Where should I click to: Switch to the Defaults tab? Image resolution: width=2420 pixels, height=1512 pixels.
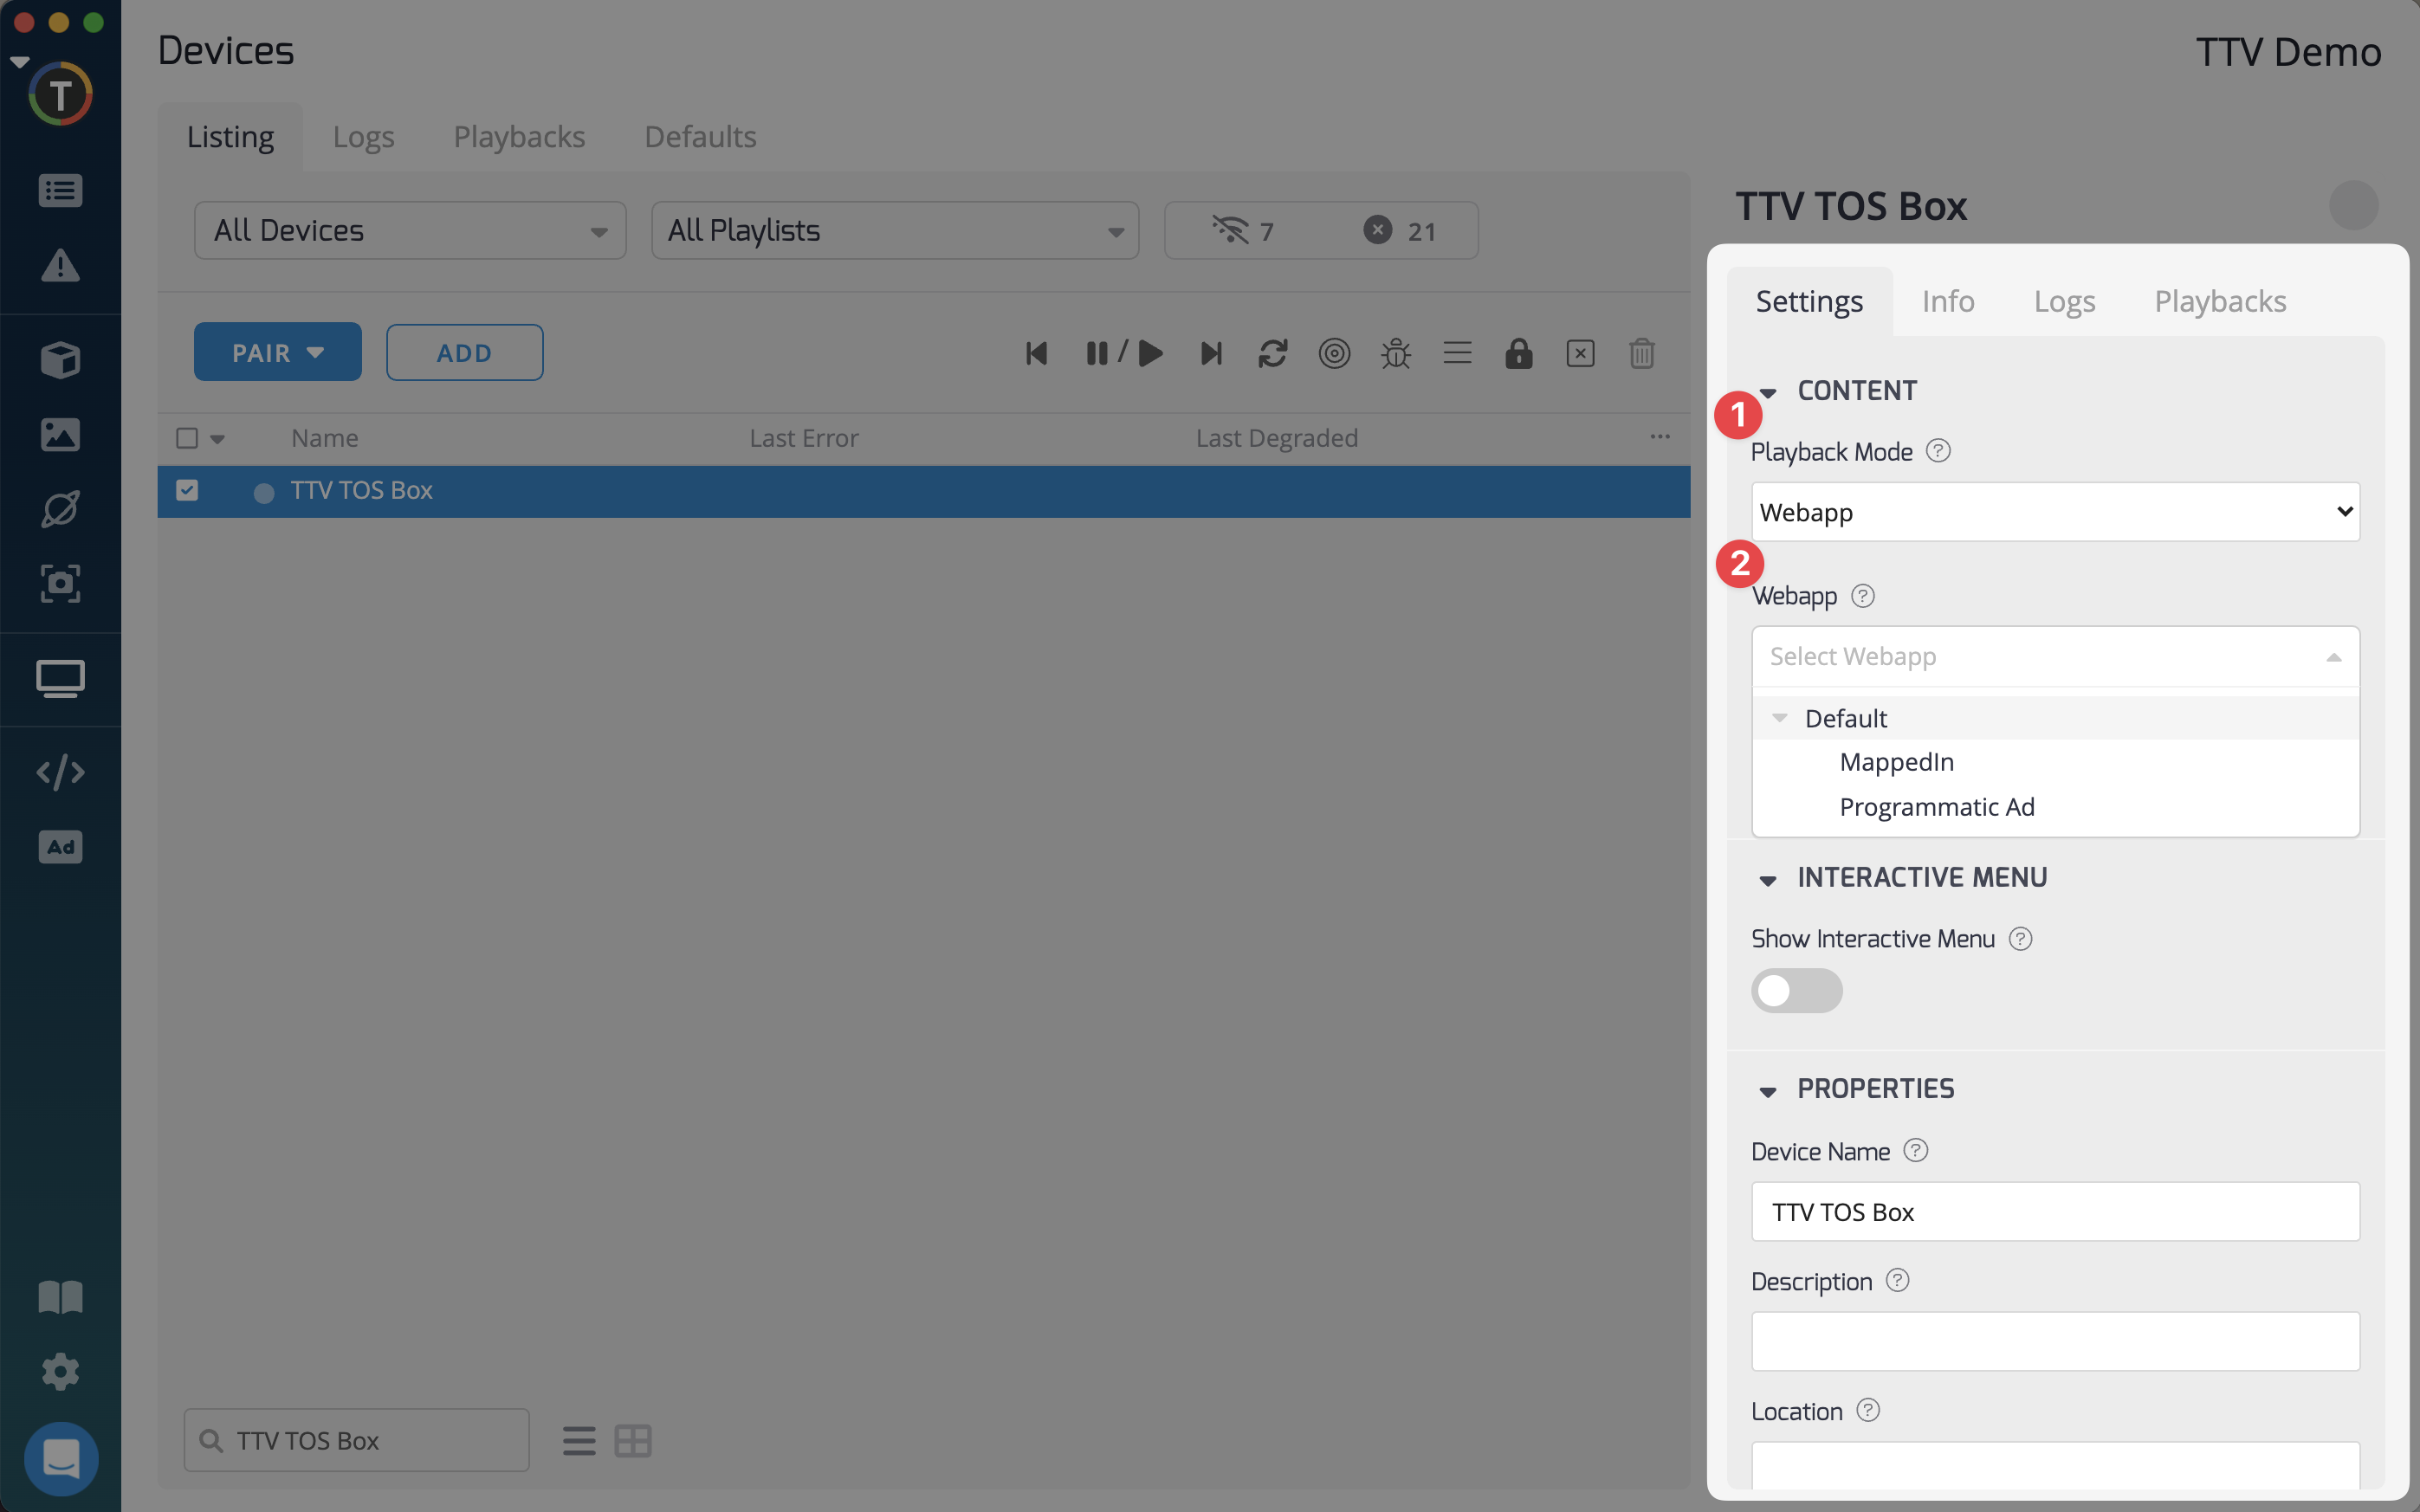click(700, 137)
